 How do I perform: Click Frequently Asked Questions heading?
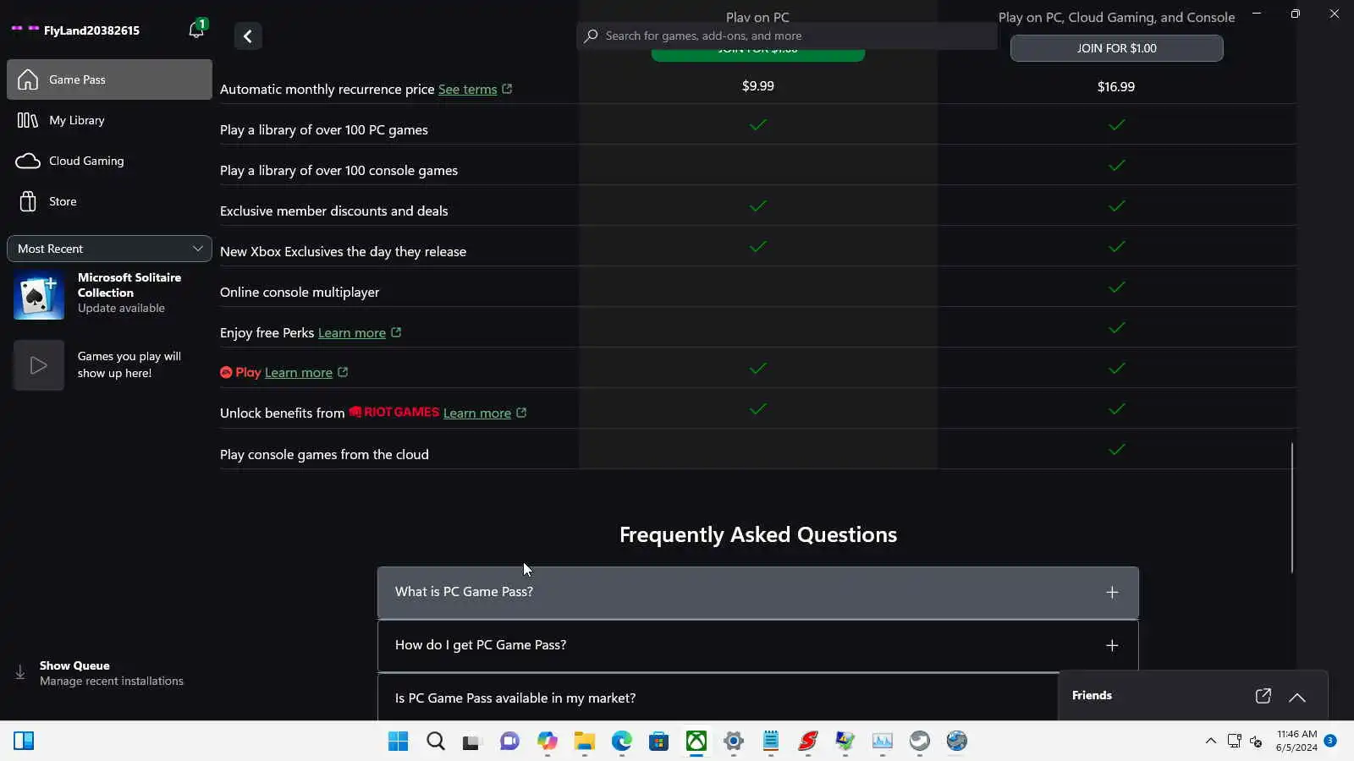click(x=758, y=534)
